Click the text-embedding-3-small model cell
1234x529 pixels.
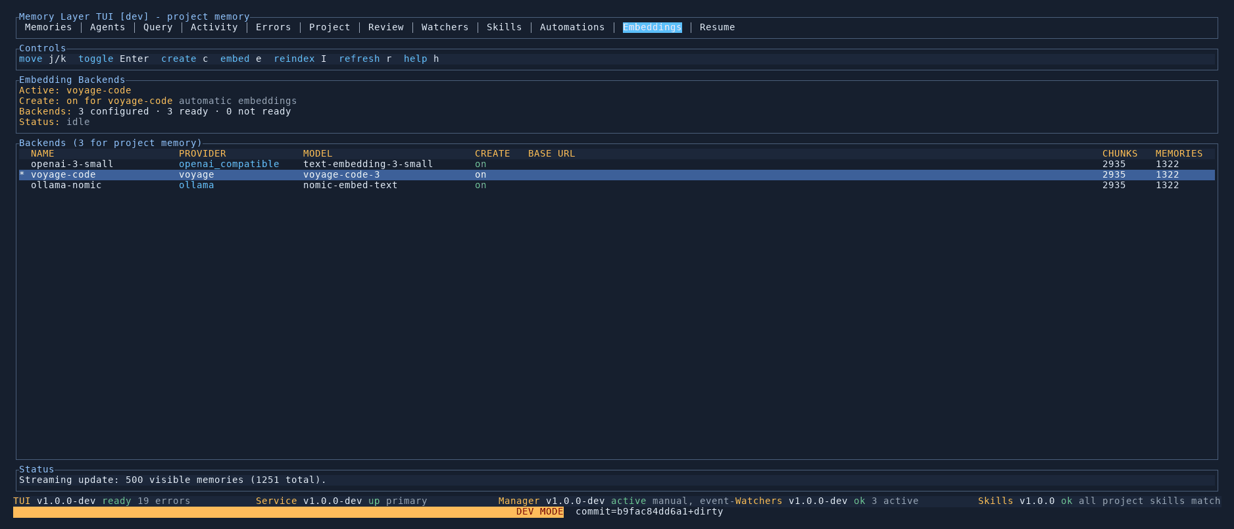[368, 164]
